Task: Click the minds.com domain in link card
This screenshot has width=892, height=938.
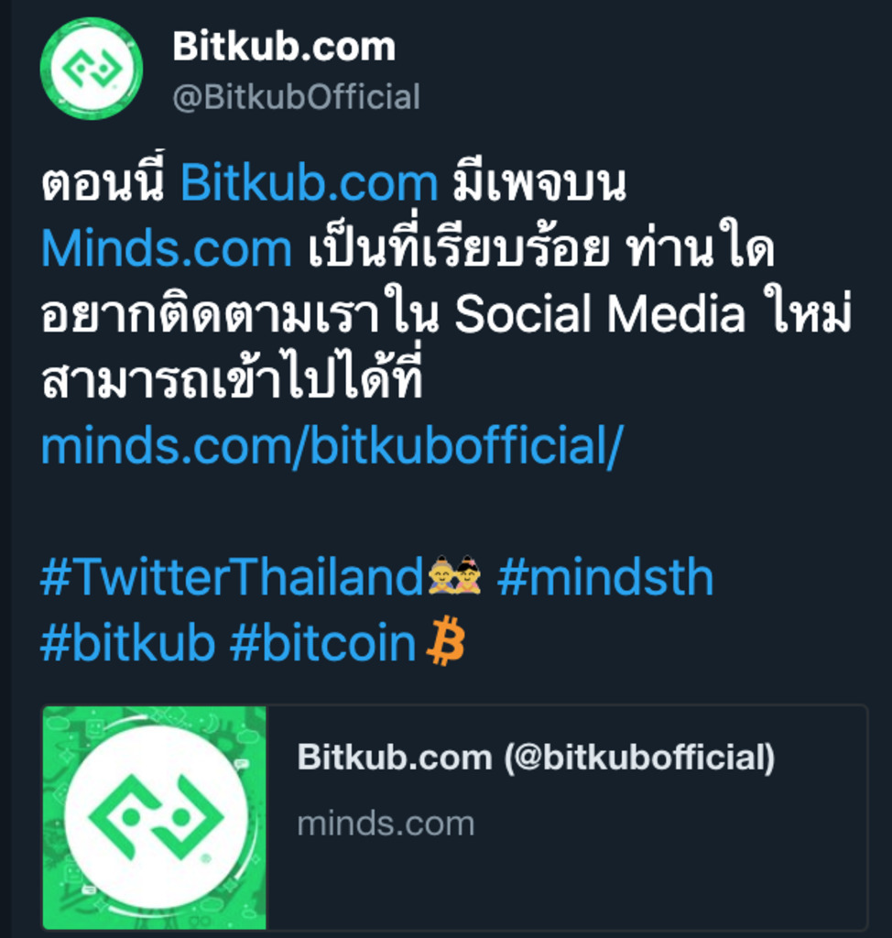Action: coord(386,823)
